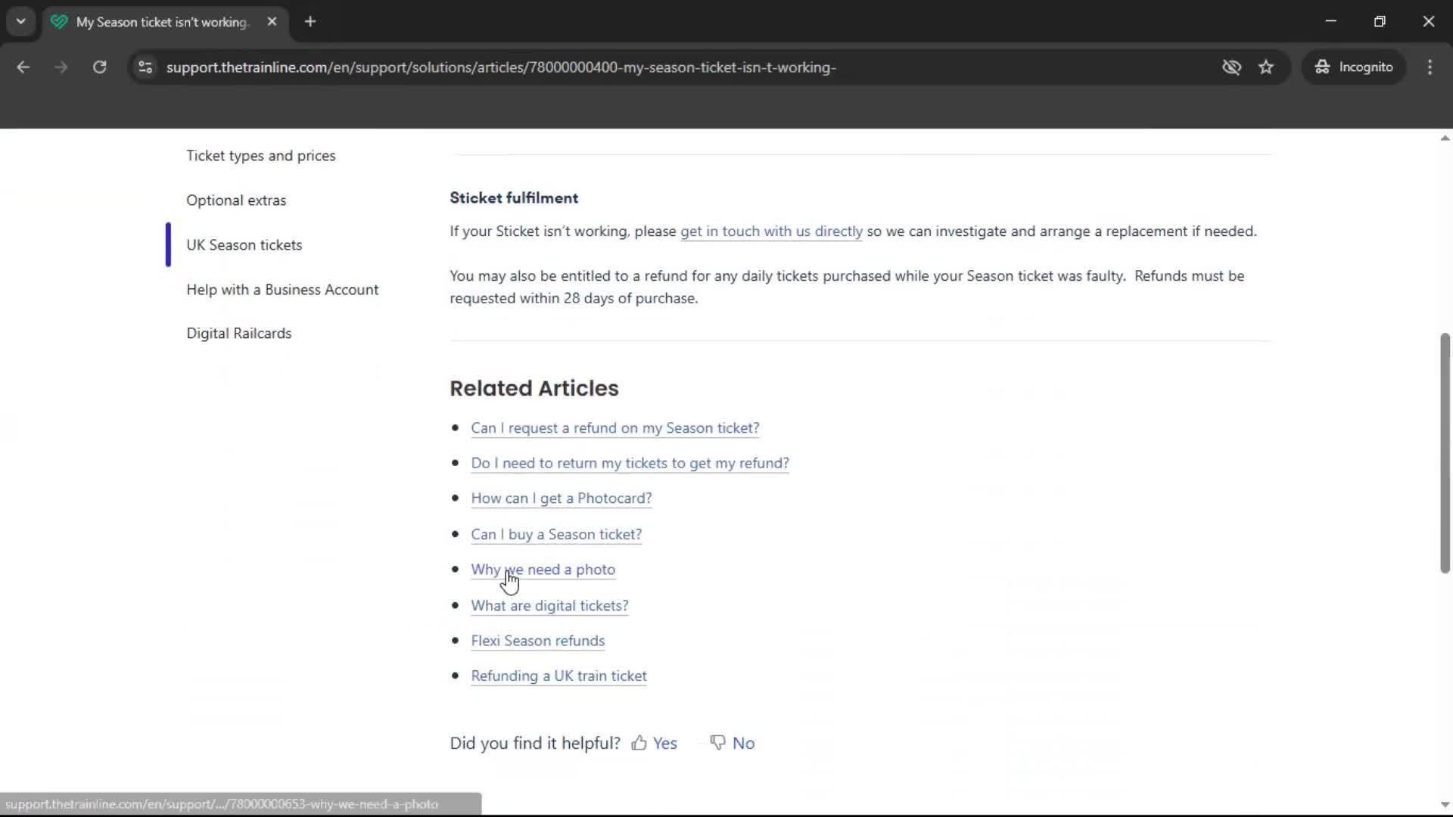Open 'Can I buy a Season ticket?' article
Screen dimensions: 1453x817
[556, 534]
